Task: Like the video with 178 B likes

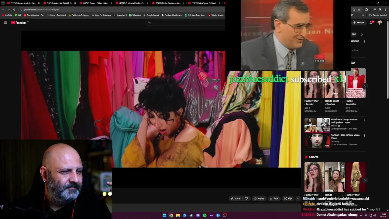Action: click(x=236, y=199)
